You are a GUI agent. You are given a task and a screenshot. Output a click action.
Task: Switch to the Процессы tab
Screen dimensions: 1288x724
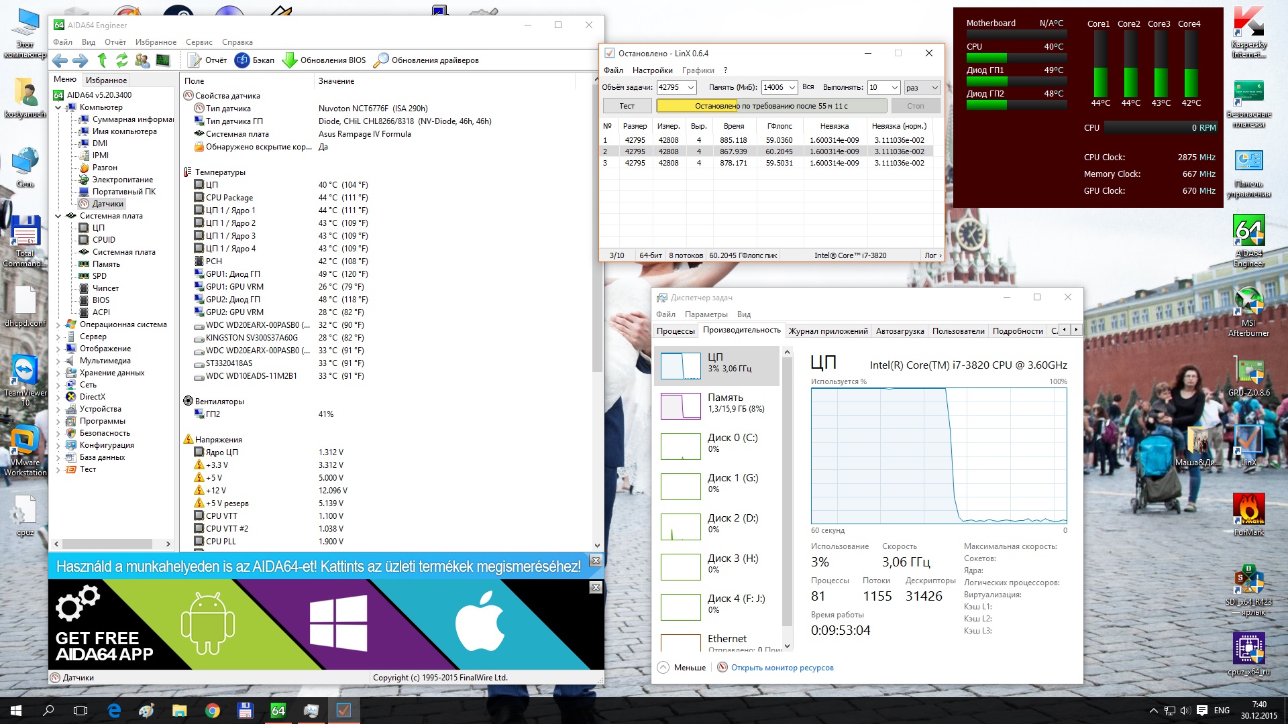(676, 330)
